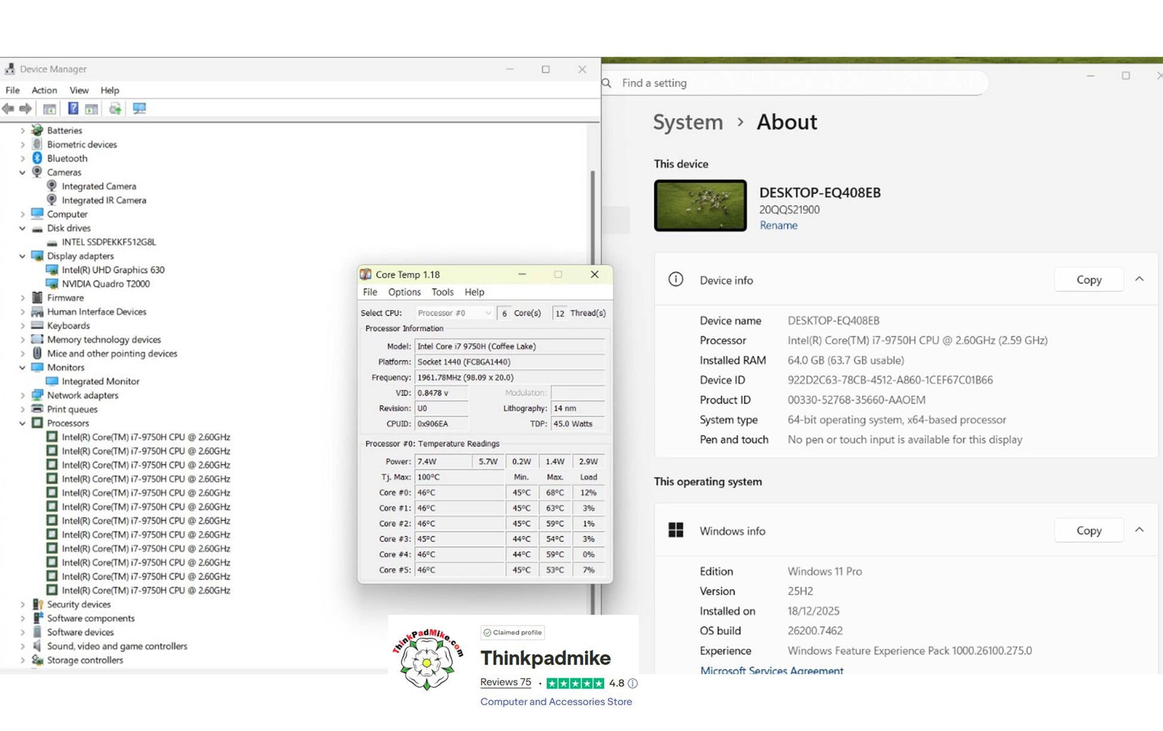This screenshot has height=731, width=1163.
Task: Click the Update device driver toolbar icon
Action: pyautogui.click(x=115, y=109)
